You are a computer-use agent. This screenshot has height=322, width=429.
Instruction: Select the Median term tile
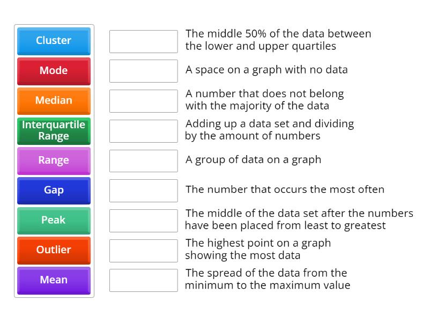(54, 101)
